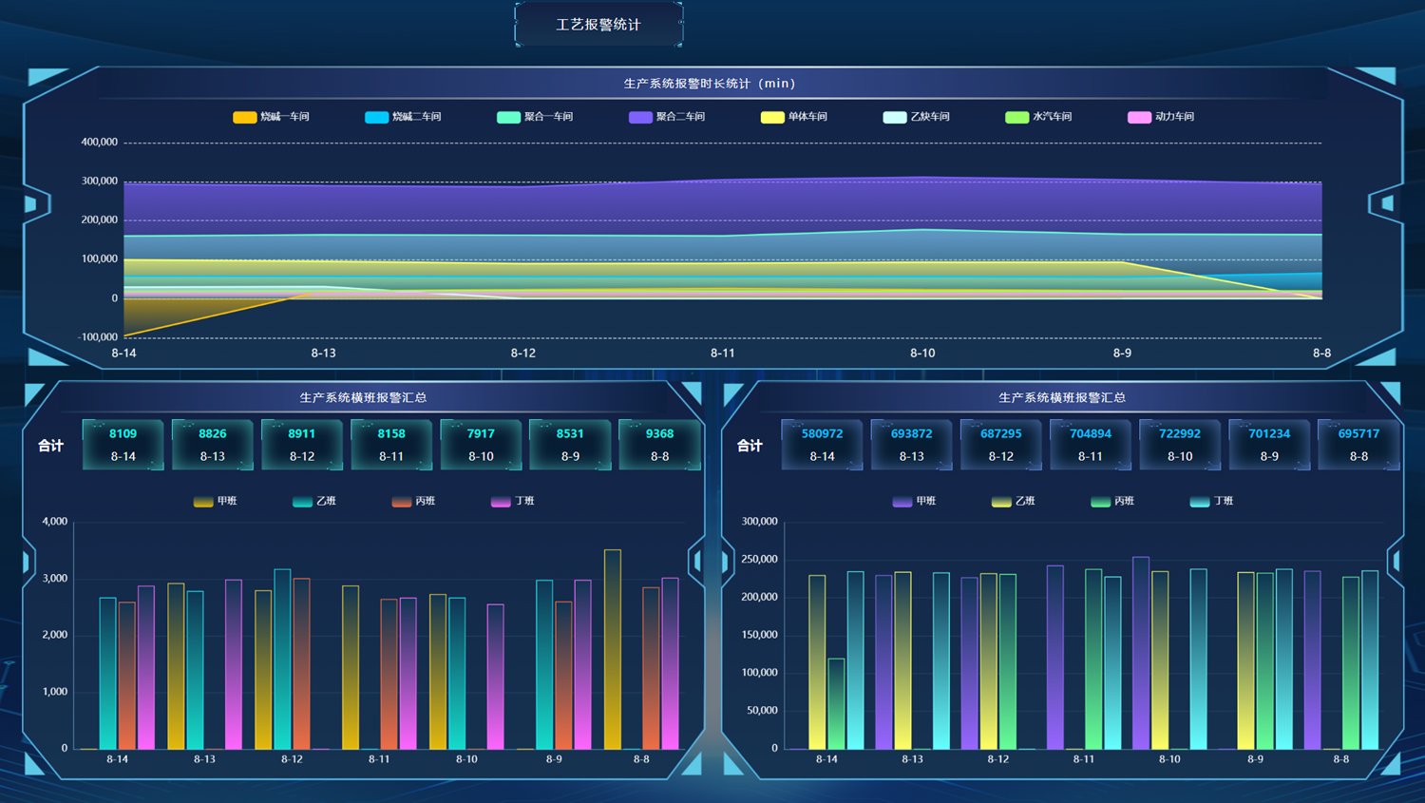This screenshot has width=1425, height=803.
Task: Toggle 丙班 legend with the orange swatch
Action: [x=413, y=501]
